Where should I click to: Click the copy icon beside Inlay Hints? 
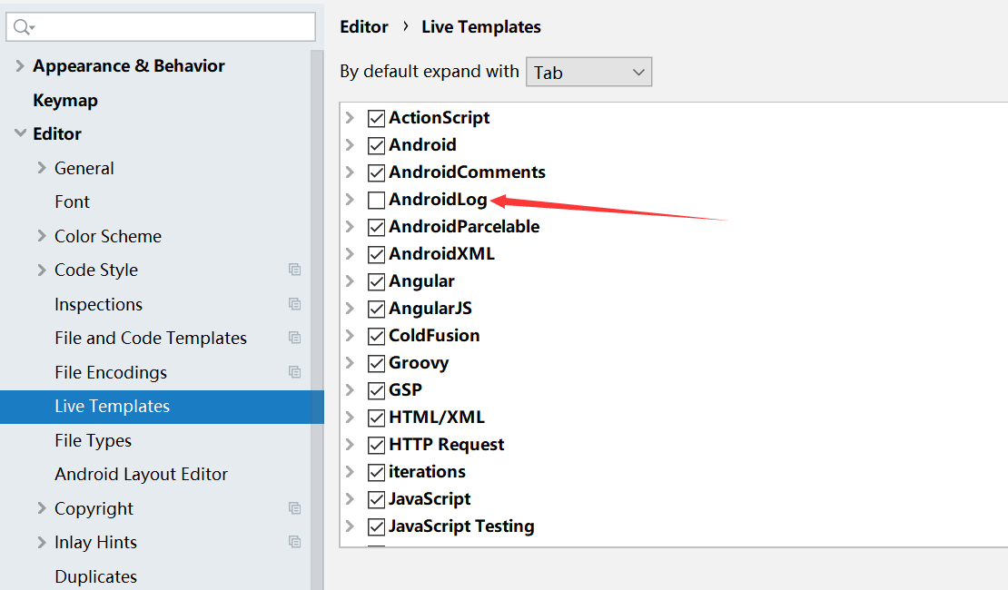[294, 542]
